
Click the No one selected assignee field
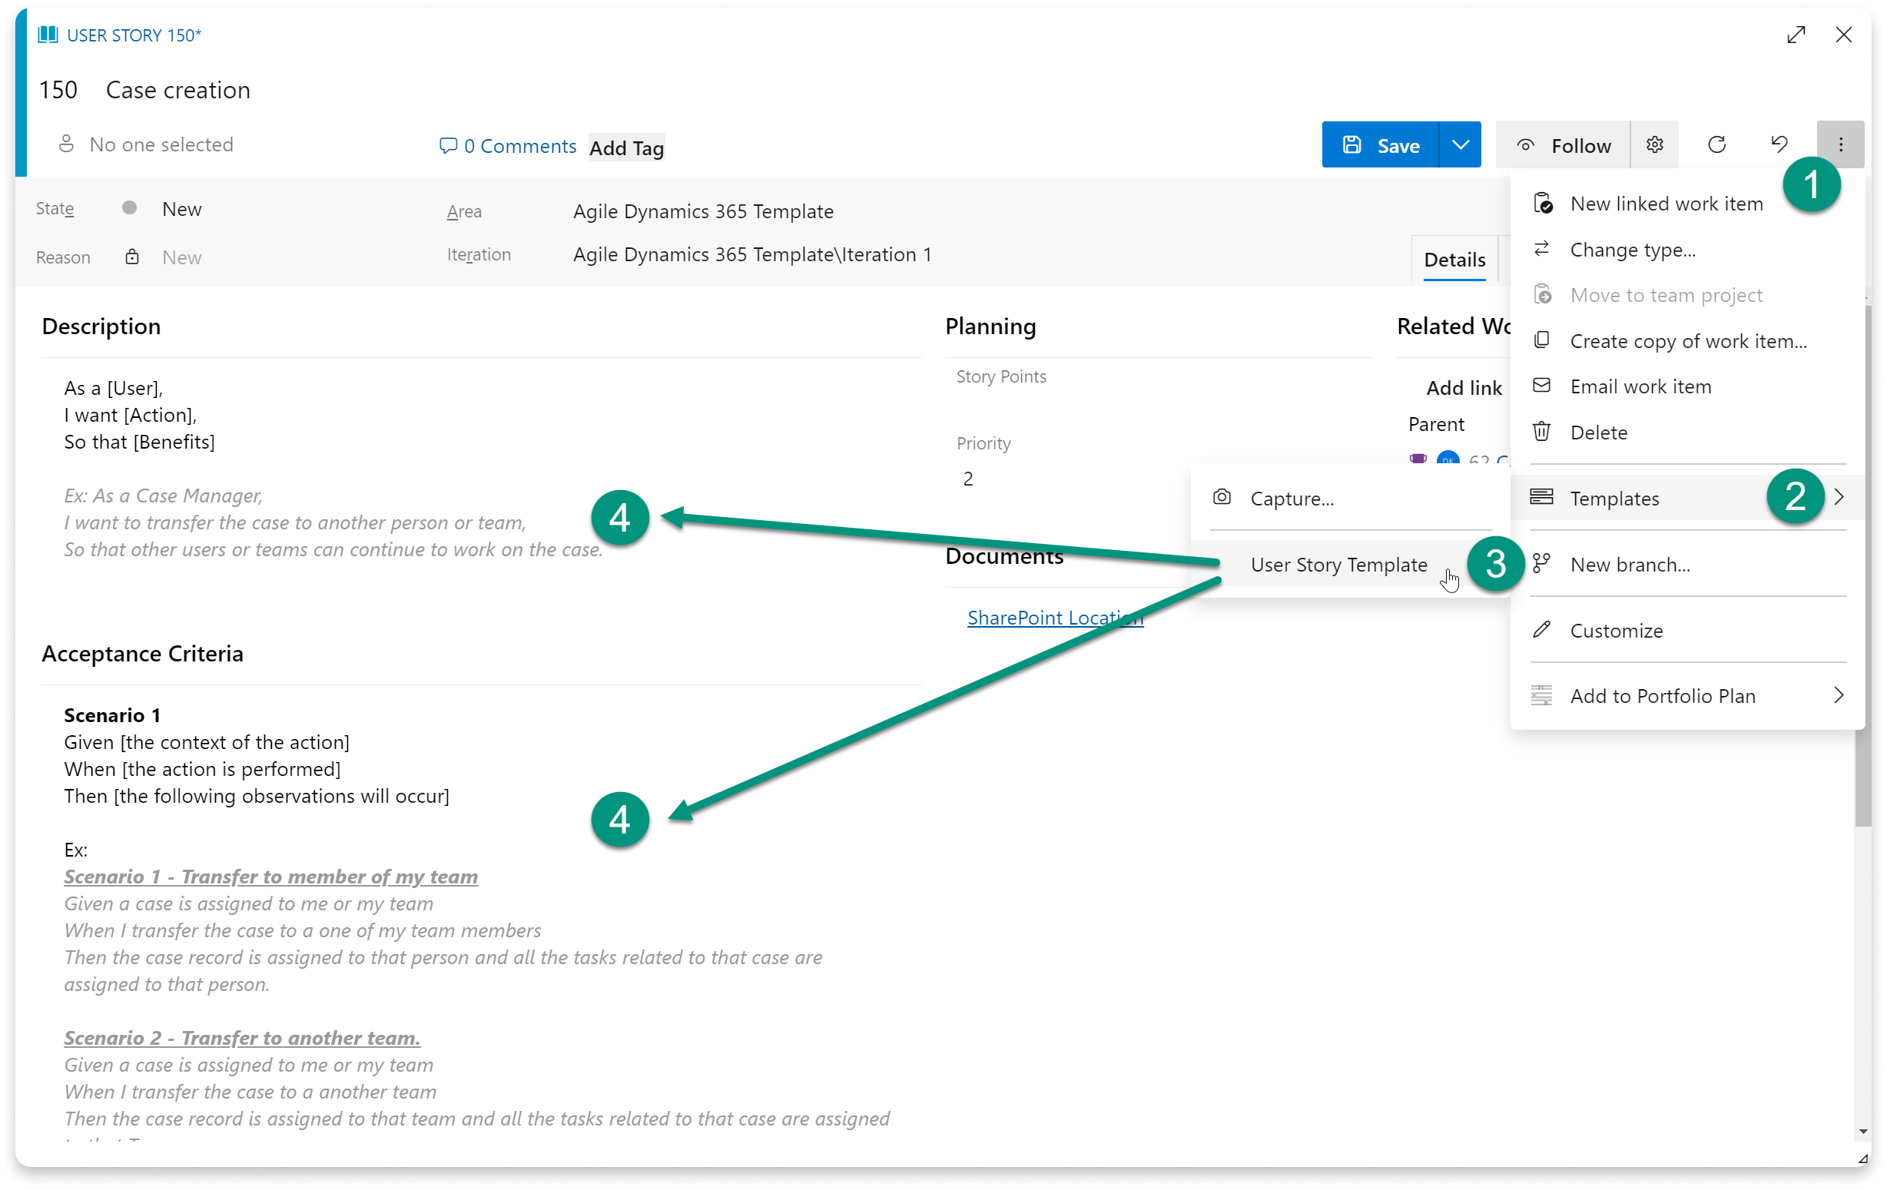161,144
